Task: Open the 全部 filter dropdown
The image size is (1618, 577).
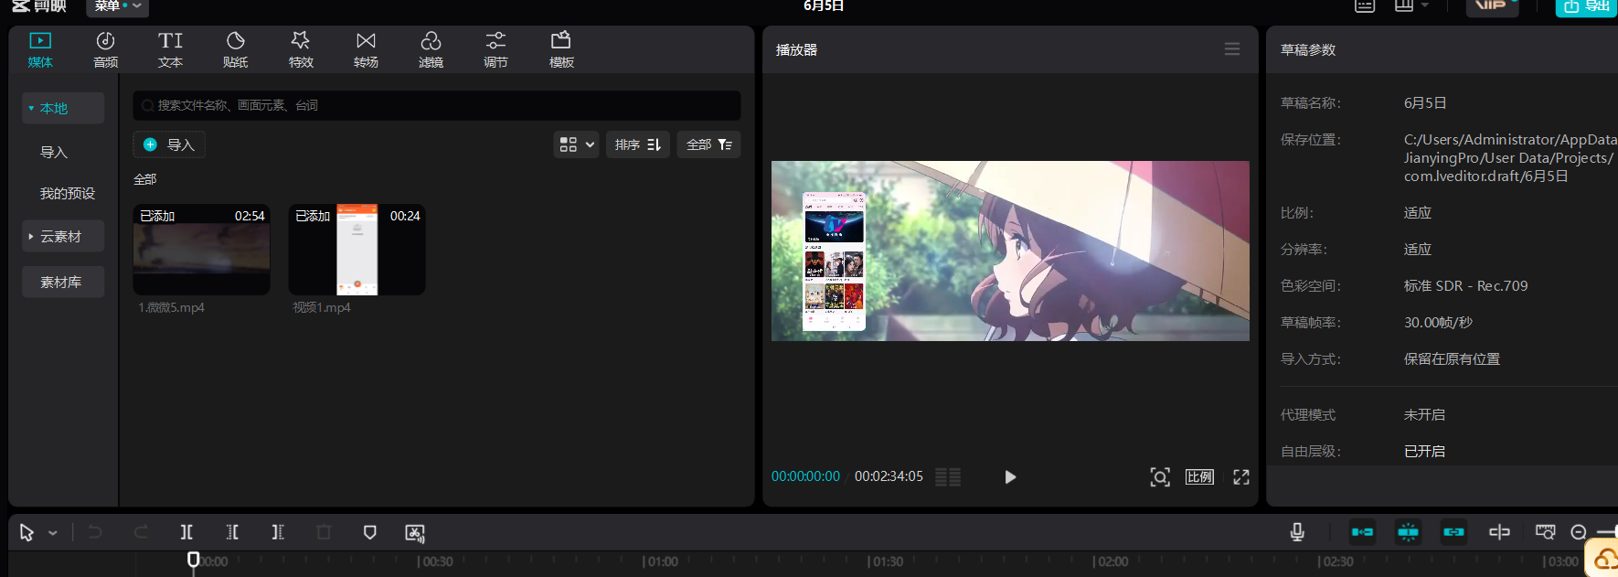Action: (709, 144)
